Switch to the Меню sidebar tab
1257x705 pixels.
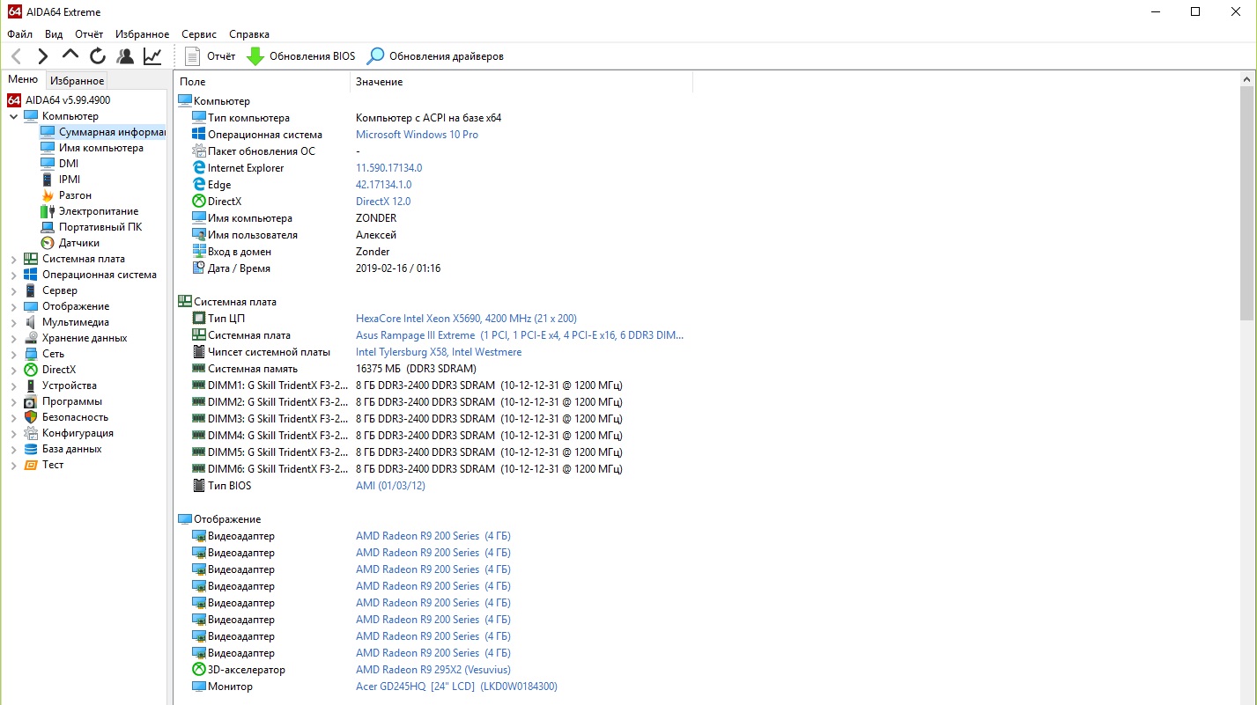[x=23, y=80]
